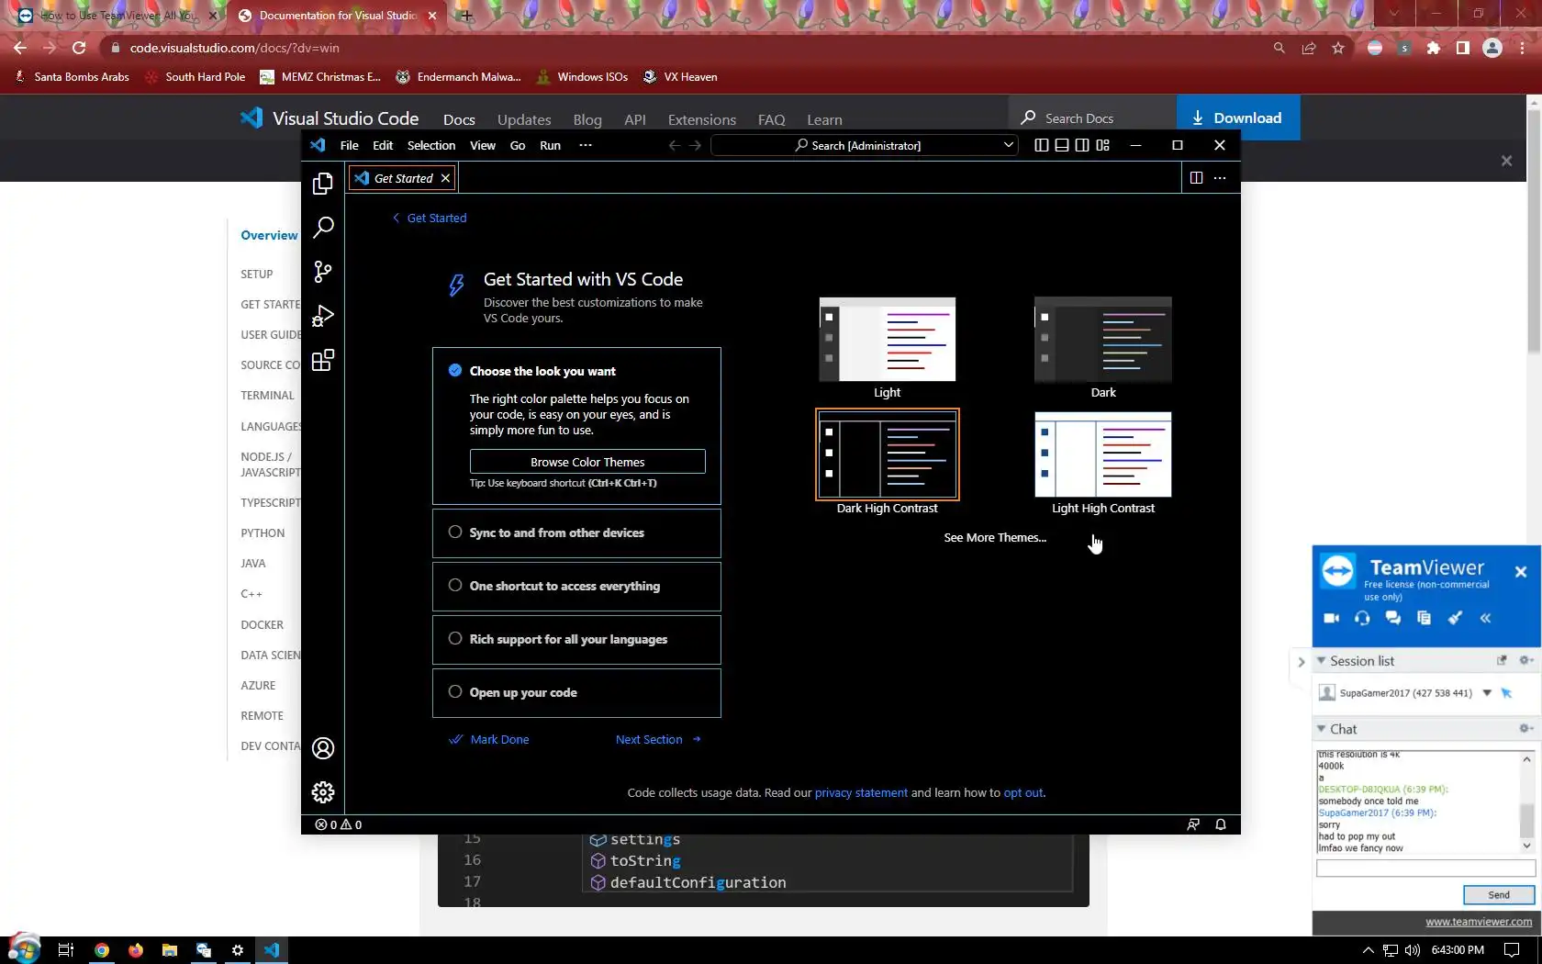Select 'Sync to and from other devices' step
Screen dimensions: 1542x964
[x=576, y=532]
